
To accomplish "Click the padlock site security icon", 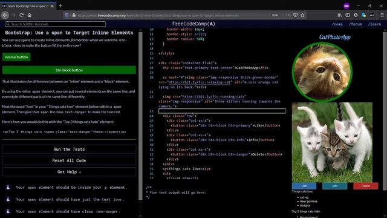I will [74, 15].
